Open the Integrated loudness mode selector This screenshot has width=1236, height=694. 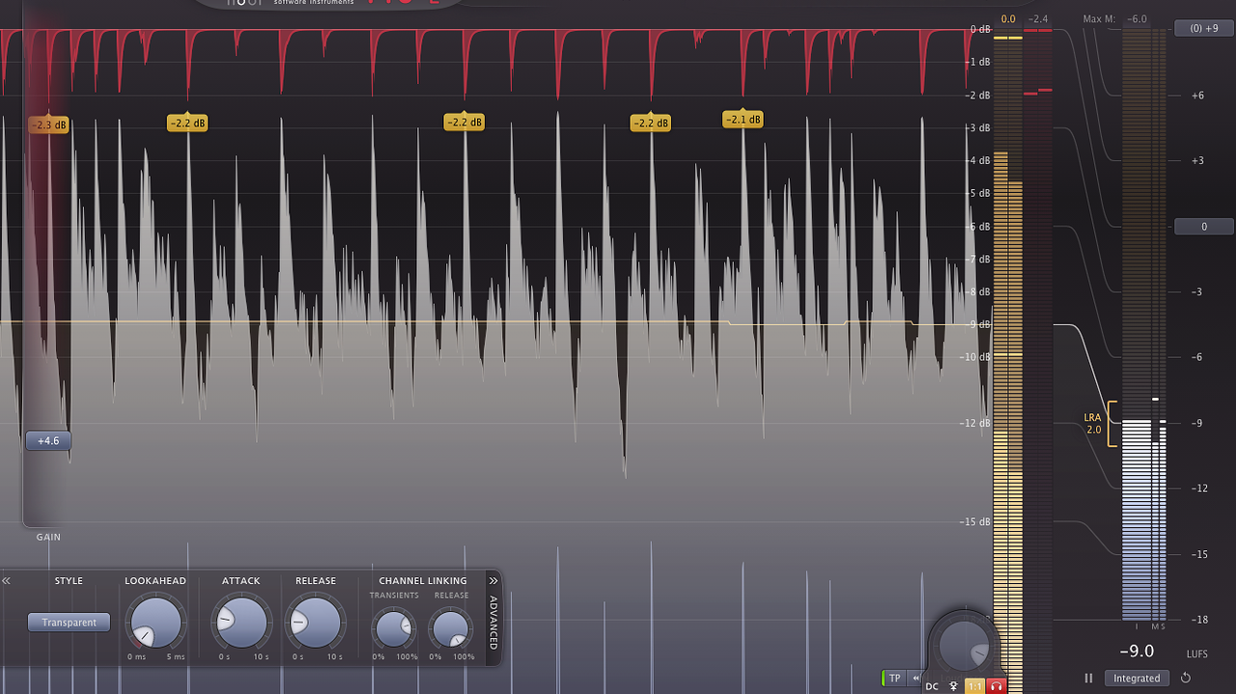(x=1137, y=679)
